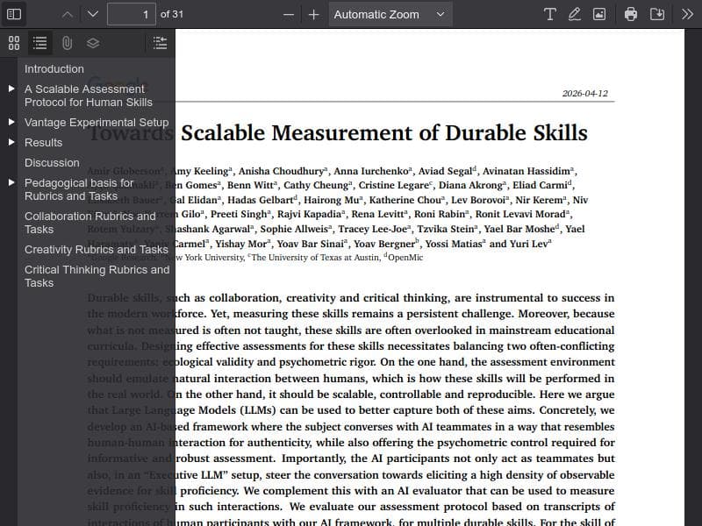The width and height of the screenshot is (702, 526).
Task: Jump to the Introduction outline section
Action: coord(54,68)
